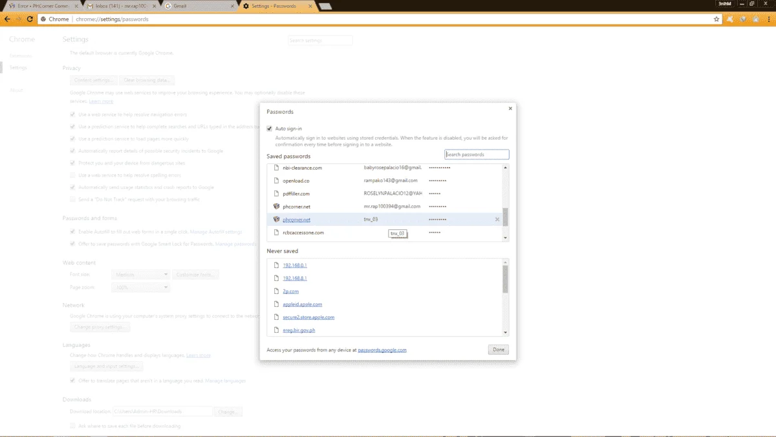Screen dimensions: 776x437
Task: Click the extension icon left of Chrome menu
Action: click(757, 19)
